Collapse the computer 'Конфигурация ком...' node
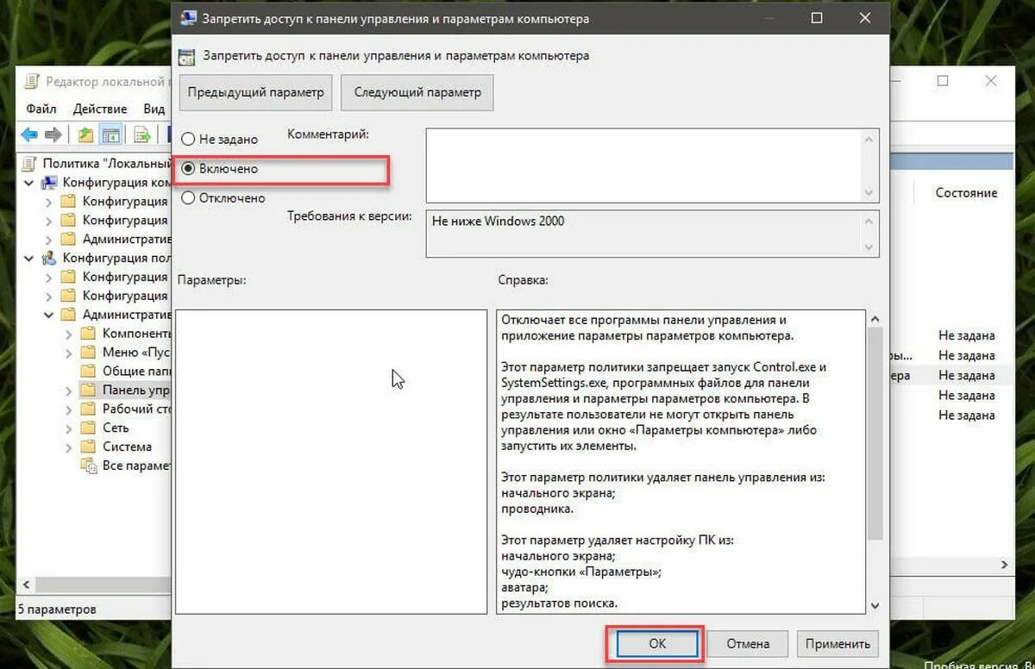This screenshot has height=669, width=1035. click(29, 183)
